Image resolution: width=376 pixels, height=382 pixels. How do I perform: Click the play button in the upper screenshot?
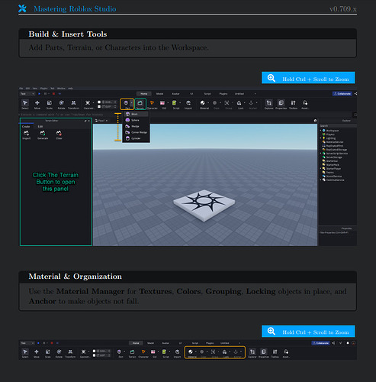39,94
